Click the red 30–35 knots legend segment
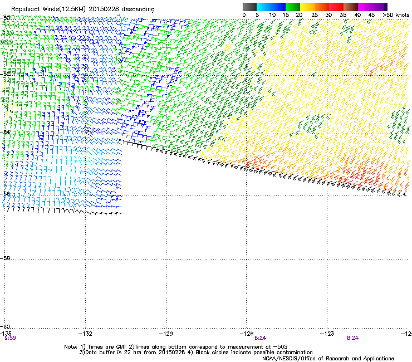The width and height of the screenshot is (412, 362). pos(336,7)
